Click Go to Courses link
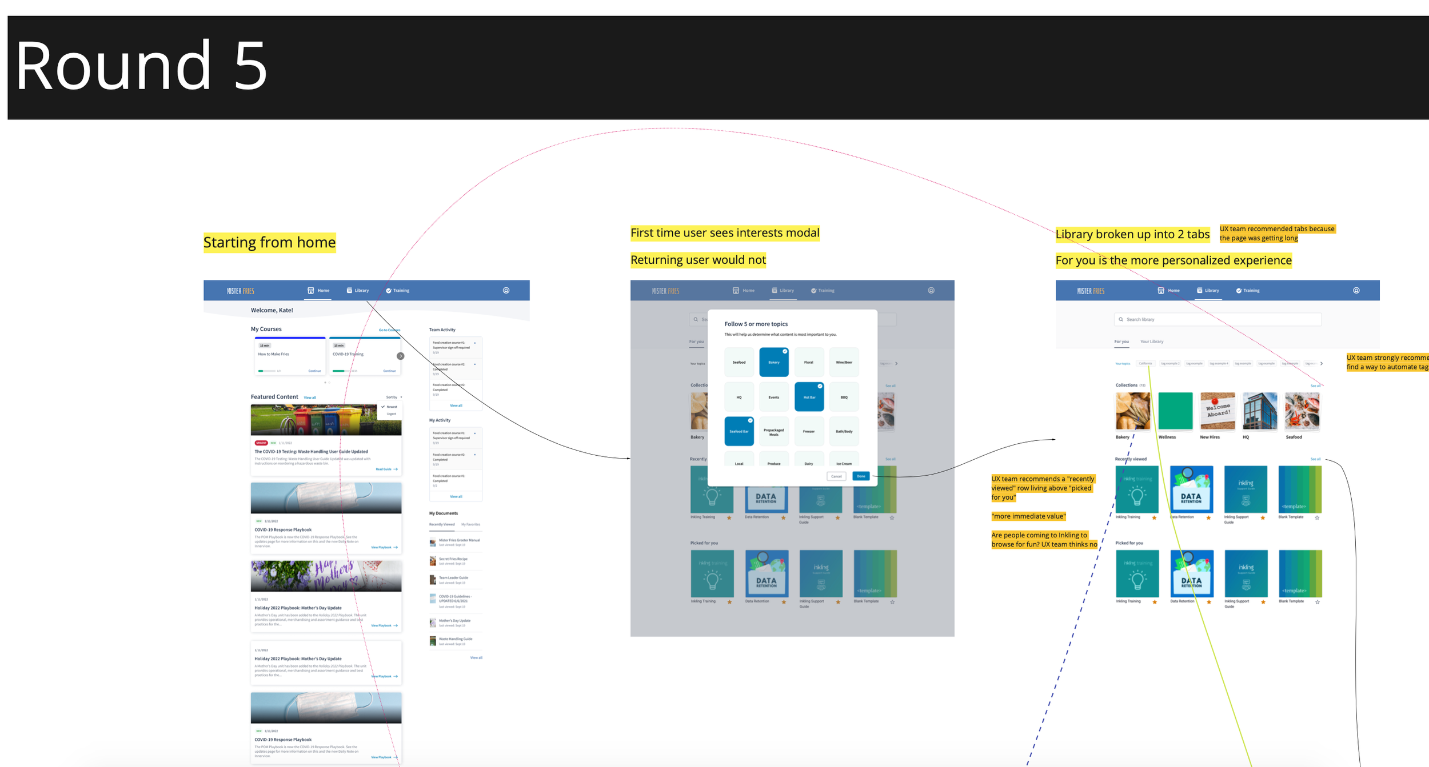This screenshot has height=767, width=1429. click(389, 330)
